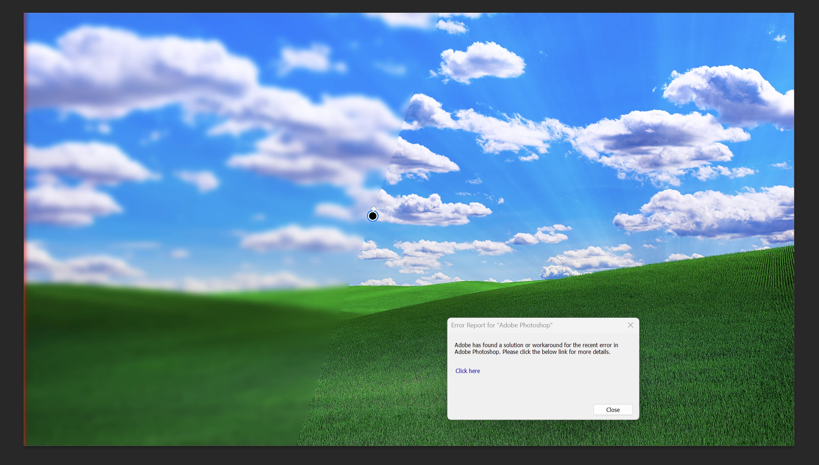The width and height of the screenshot is (819, 465).
Task: Click the blue ring around blur pin
Action: click(x=368, y=216)
